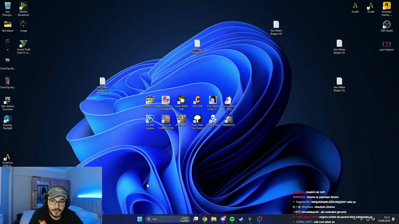
Task: Open Task View from the taskbar
Action: (195, 219)
